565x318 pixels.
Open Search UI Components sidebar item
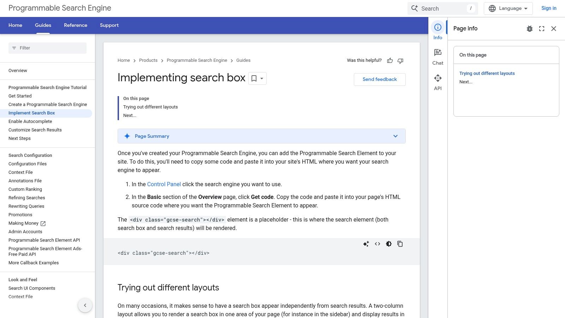[32, 288]
